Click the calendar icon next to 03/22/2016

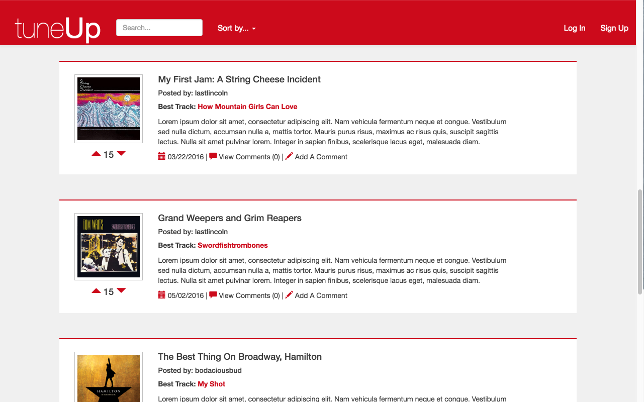(x=161, y=156)
